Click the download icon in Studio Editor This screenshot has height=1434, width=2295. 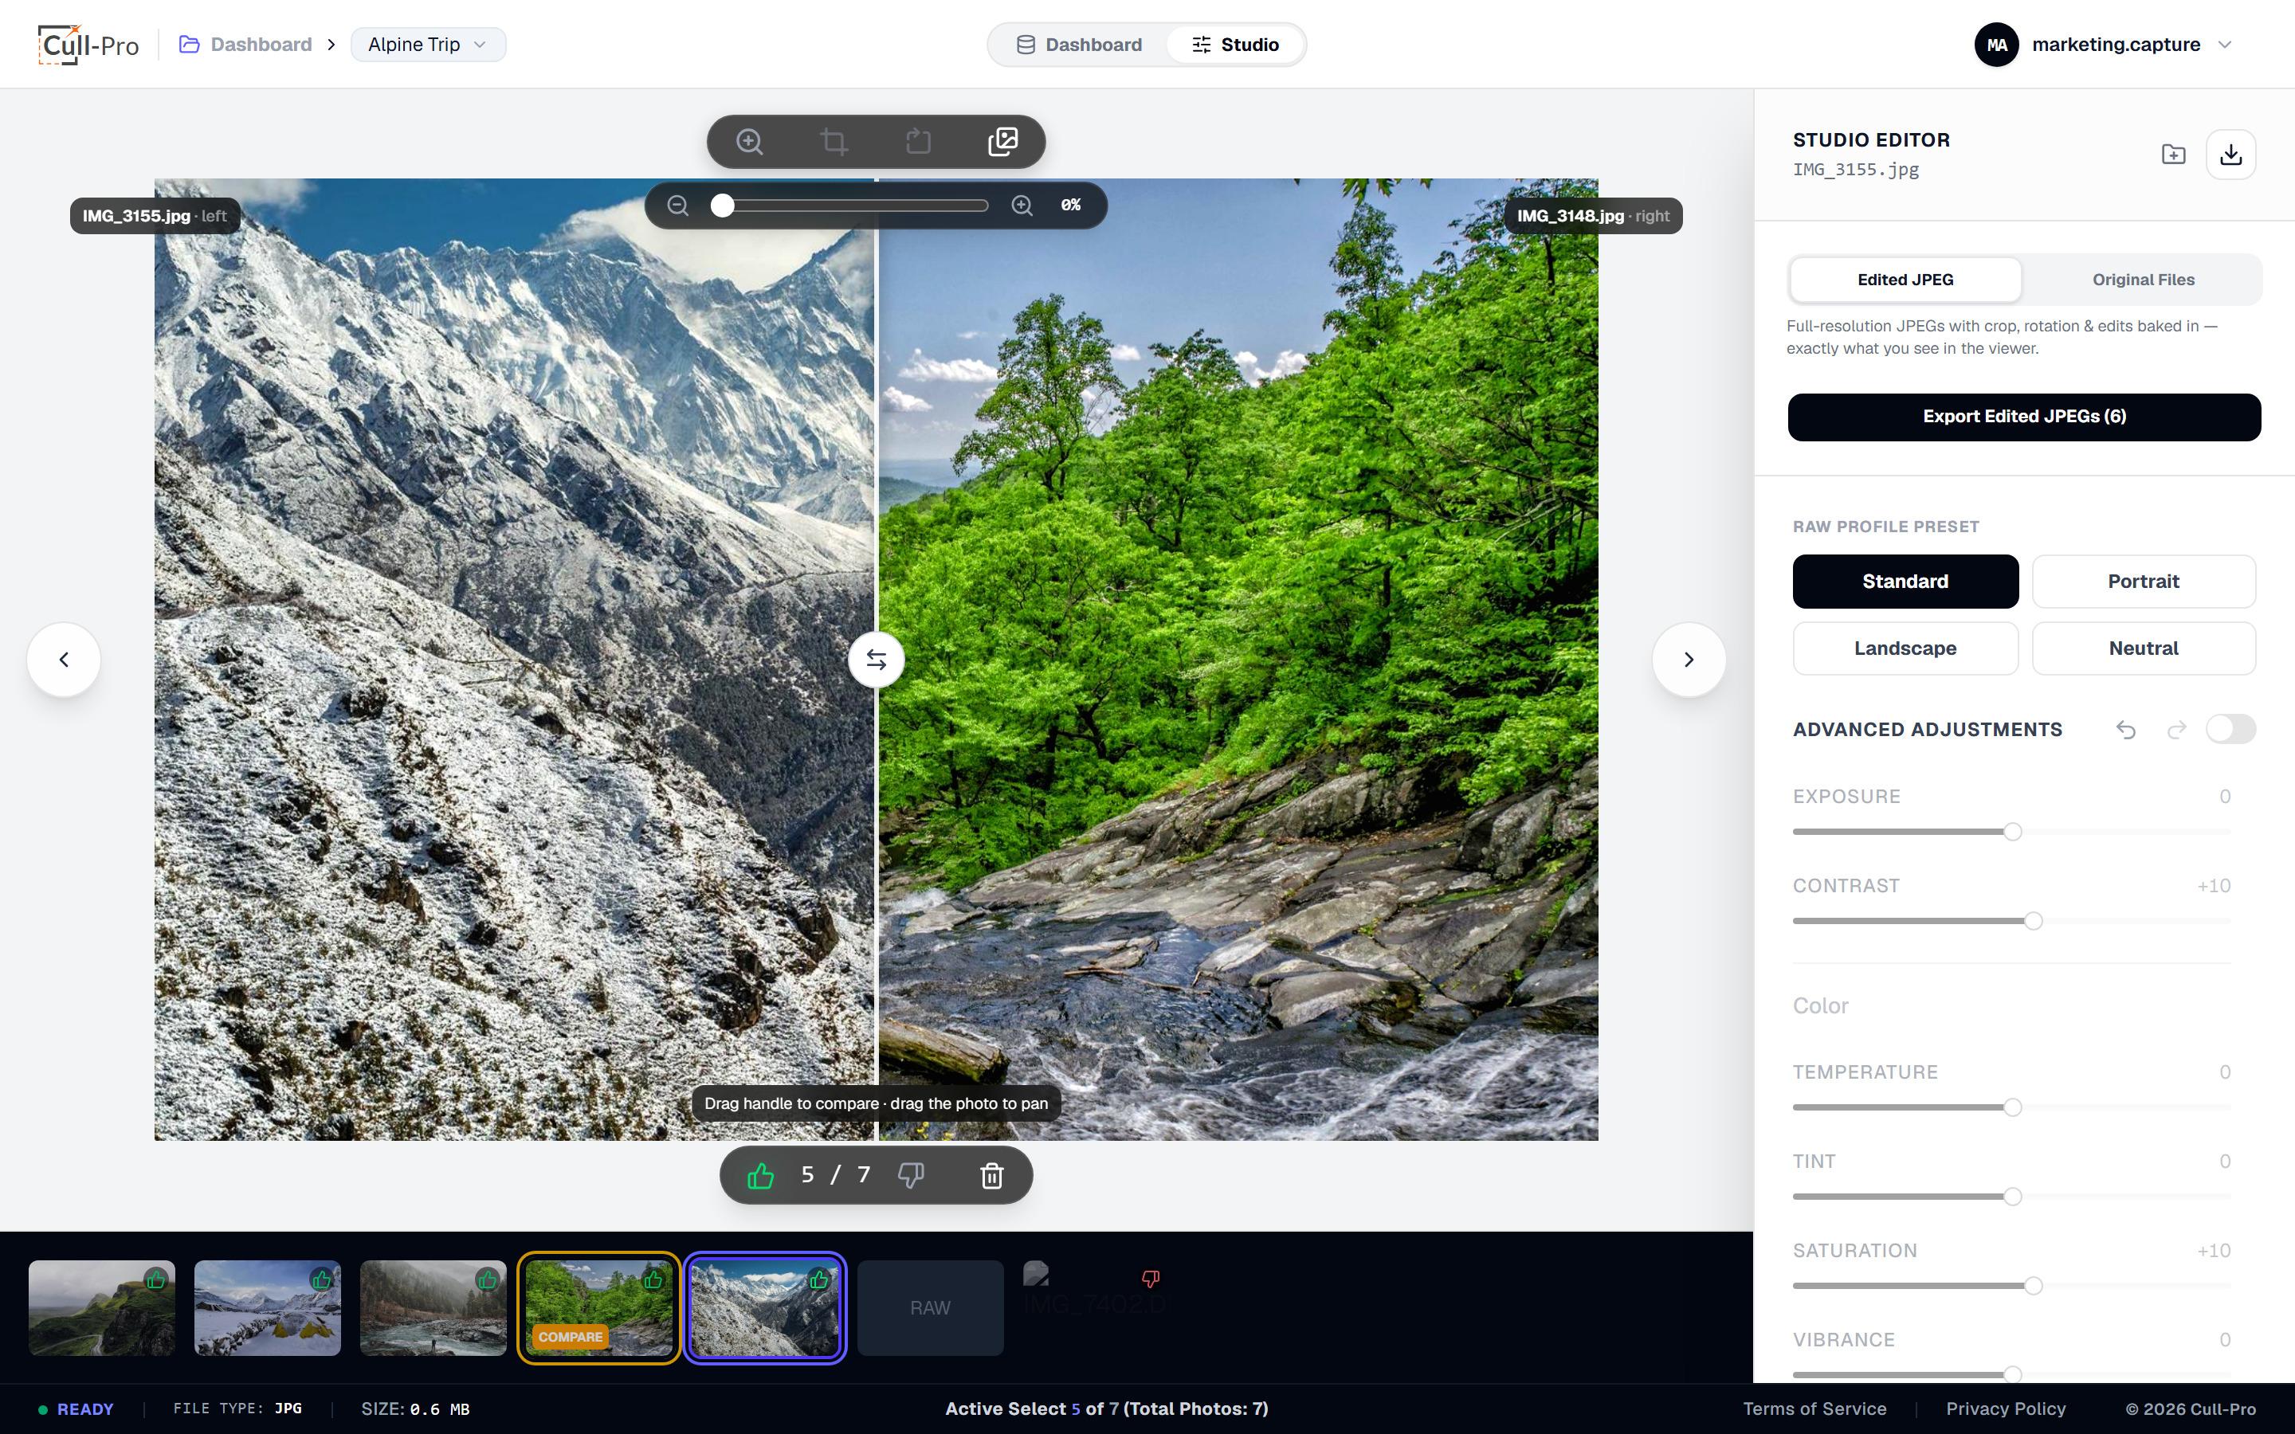point(2230,154)
